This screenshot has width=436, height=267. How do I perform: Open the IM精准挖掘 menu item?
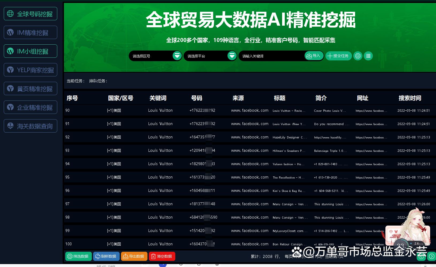pos(31,32)
